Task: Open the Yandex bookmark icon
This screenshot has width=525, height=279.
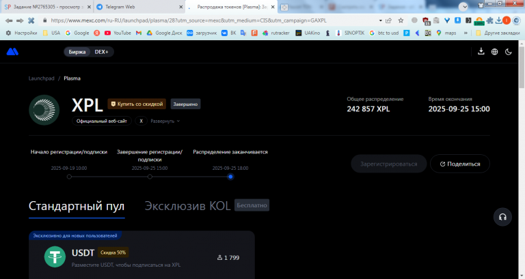Action: (97, 33)
